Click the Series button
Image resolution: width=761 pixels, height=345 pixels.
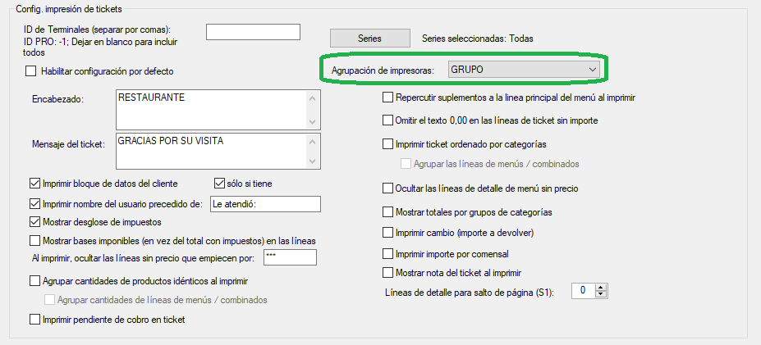tap(369, 38)
